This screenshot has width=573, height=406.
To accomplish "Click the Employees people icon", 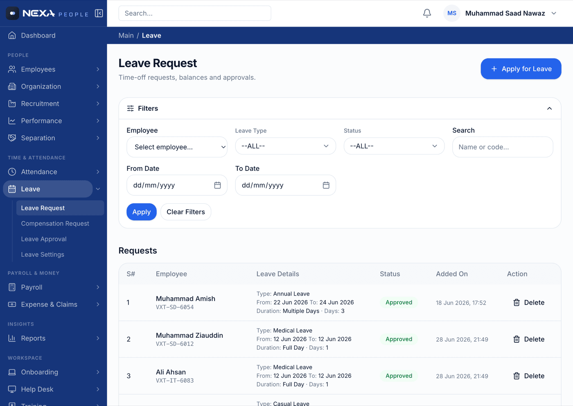I will [12, 70].
